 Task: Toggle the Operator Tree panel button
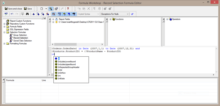pos(69,14)
